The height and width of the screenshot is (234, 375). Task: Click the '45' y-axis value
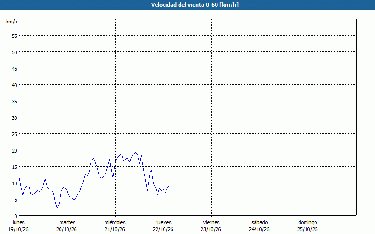[15, 69]
